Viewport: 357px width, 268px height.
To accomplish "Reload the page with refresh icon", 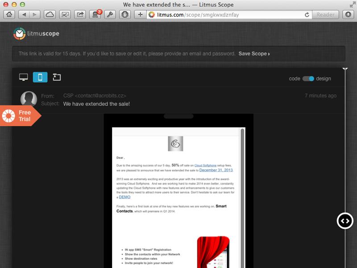I will tap(307, 15).
